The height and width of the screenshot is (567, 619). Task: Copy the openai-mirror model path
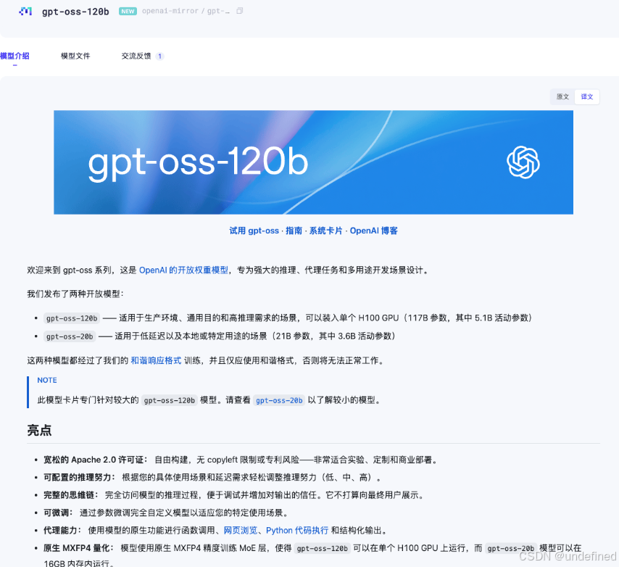pyautogui.click(x=240, y=11)
